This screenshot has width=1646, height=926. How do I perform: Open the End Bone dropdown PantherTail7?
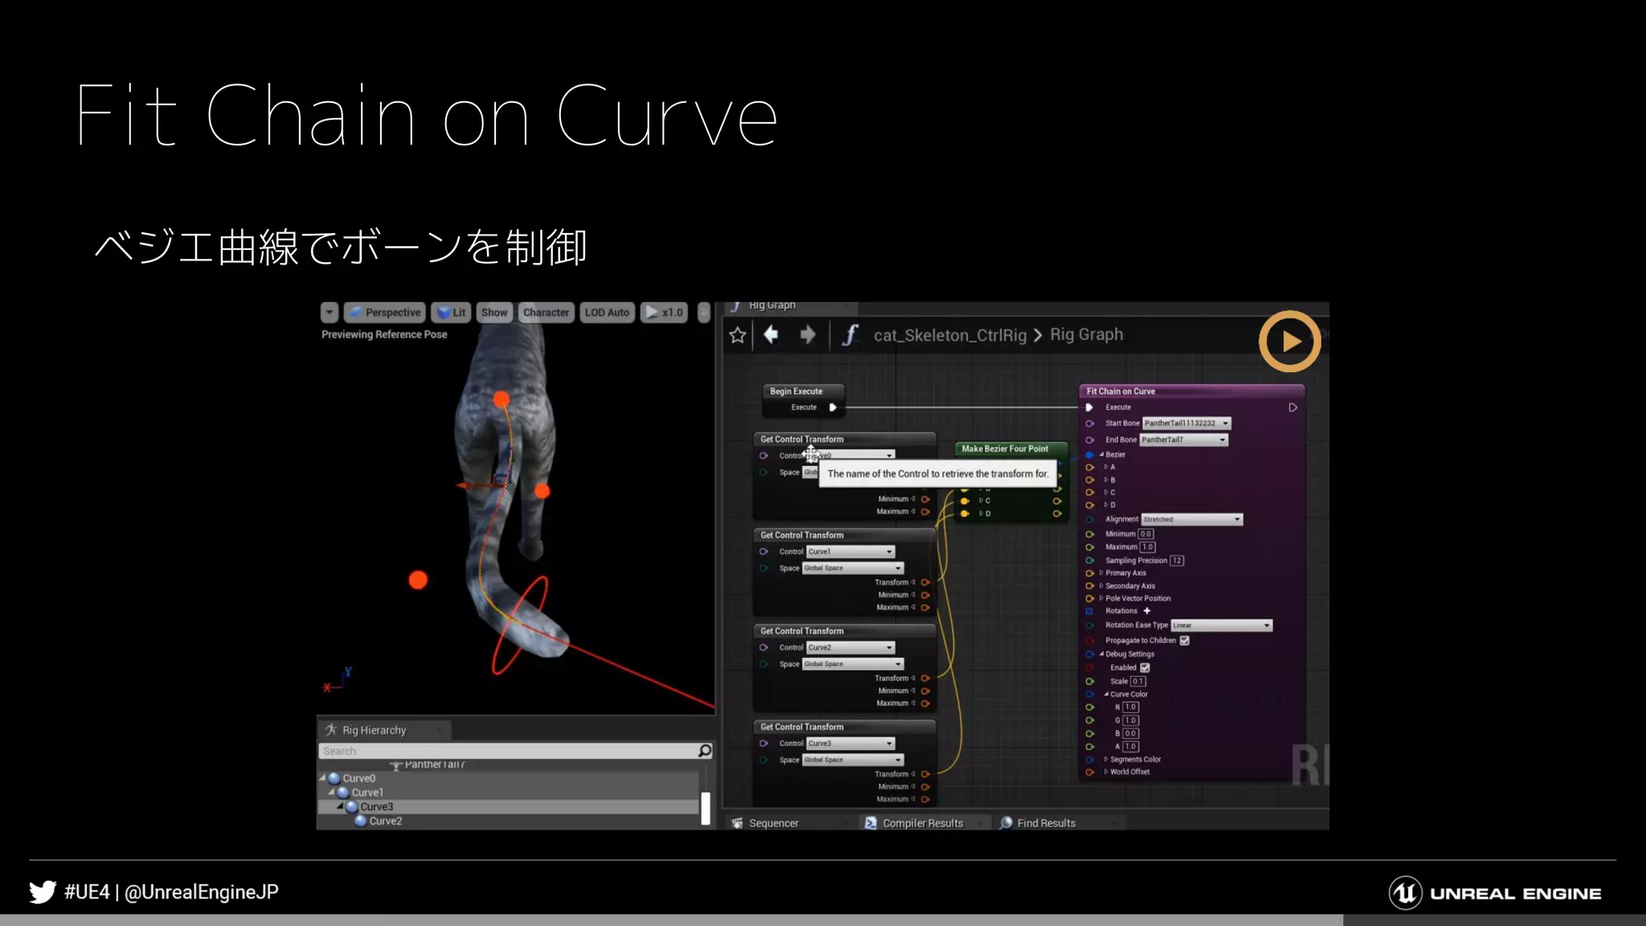click(x=1184, y=440)
